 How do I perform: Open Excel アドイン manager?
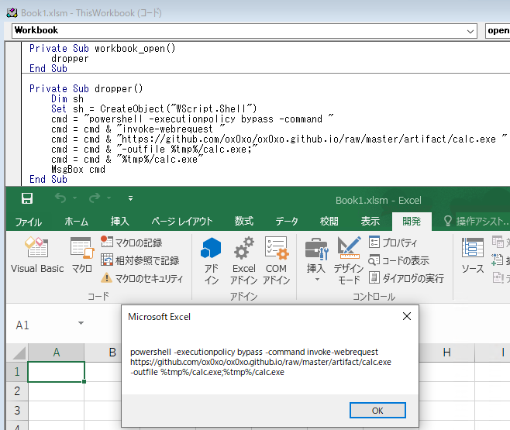(x=243, y=260)
